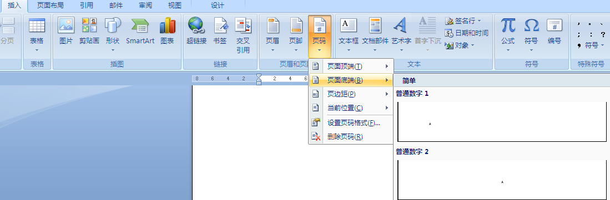The width and height of the screenshot is (610, 200).
Task: Insert a number with 编号
Action: [554, 31]
